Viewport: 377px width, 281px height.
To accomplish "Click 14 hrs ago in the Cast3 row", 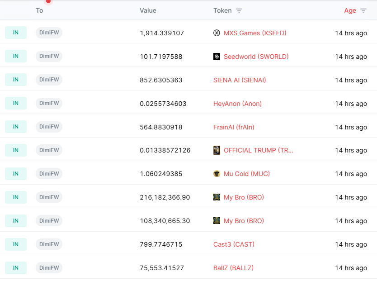I will (351, 244).
